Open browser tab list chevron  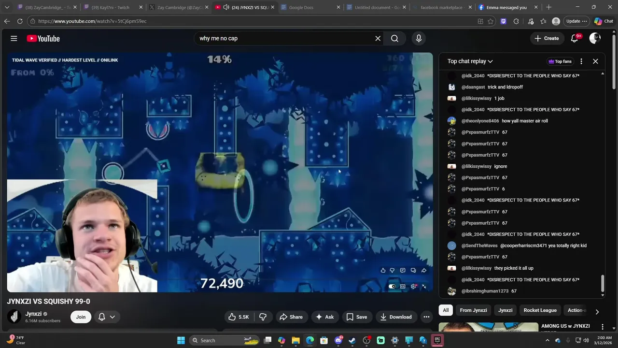[x=7, y=7]
